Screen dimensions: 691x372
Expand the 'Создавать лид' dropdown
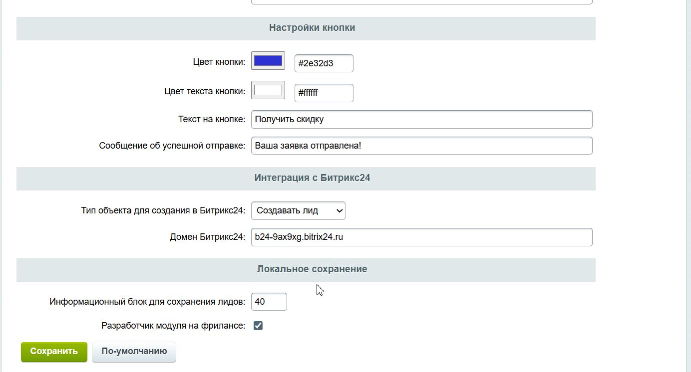(298, 210)
